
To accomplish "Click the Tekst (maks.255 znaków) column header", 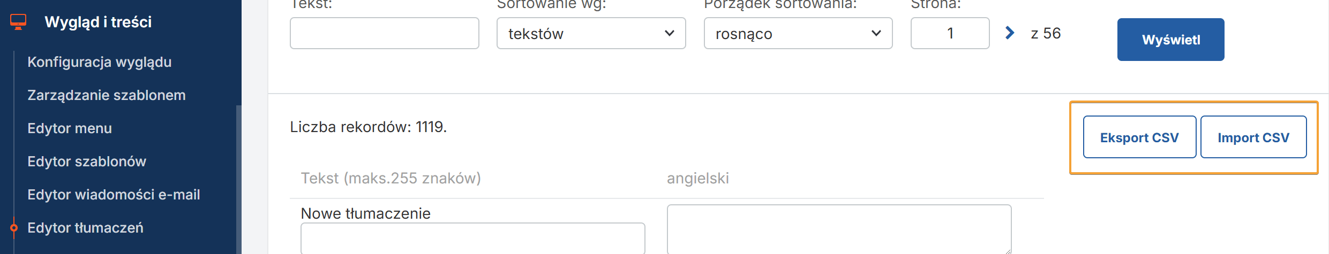I will [391, 178].
